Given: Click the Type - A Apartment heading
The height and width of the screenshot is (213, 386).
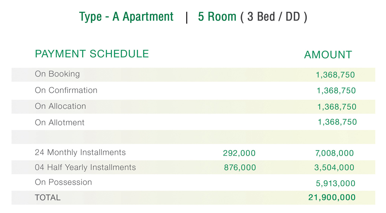Looking at the screenshot, I should pyautogui.click(x=126, y=17).
